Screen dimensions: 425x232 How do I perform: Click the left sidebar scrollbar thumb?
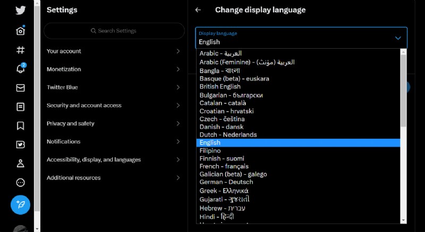click(37, 108)
